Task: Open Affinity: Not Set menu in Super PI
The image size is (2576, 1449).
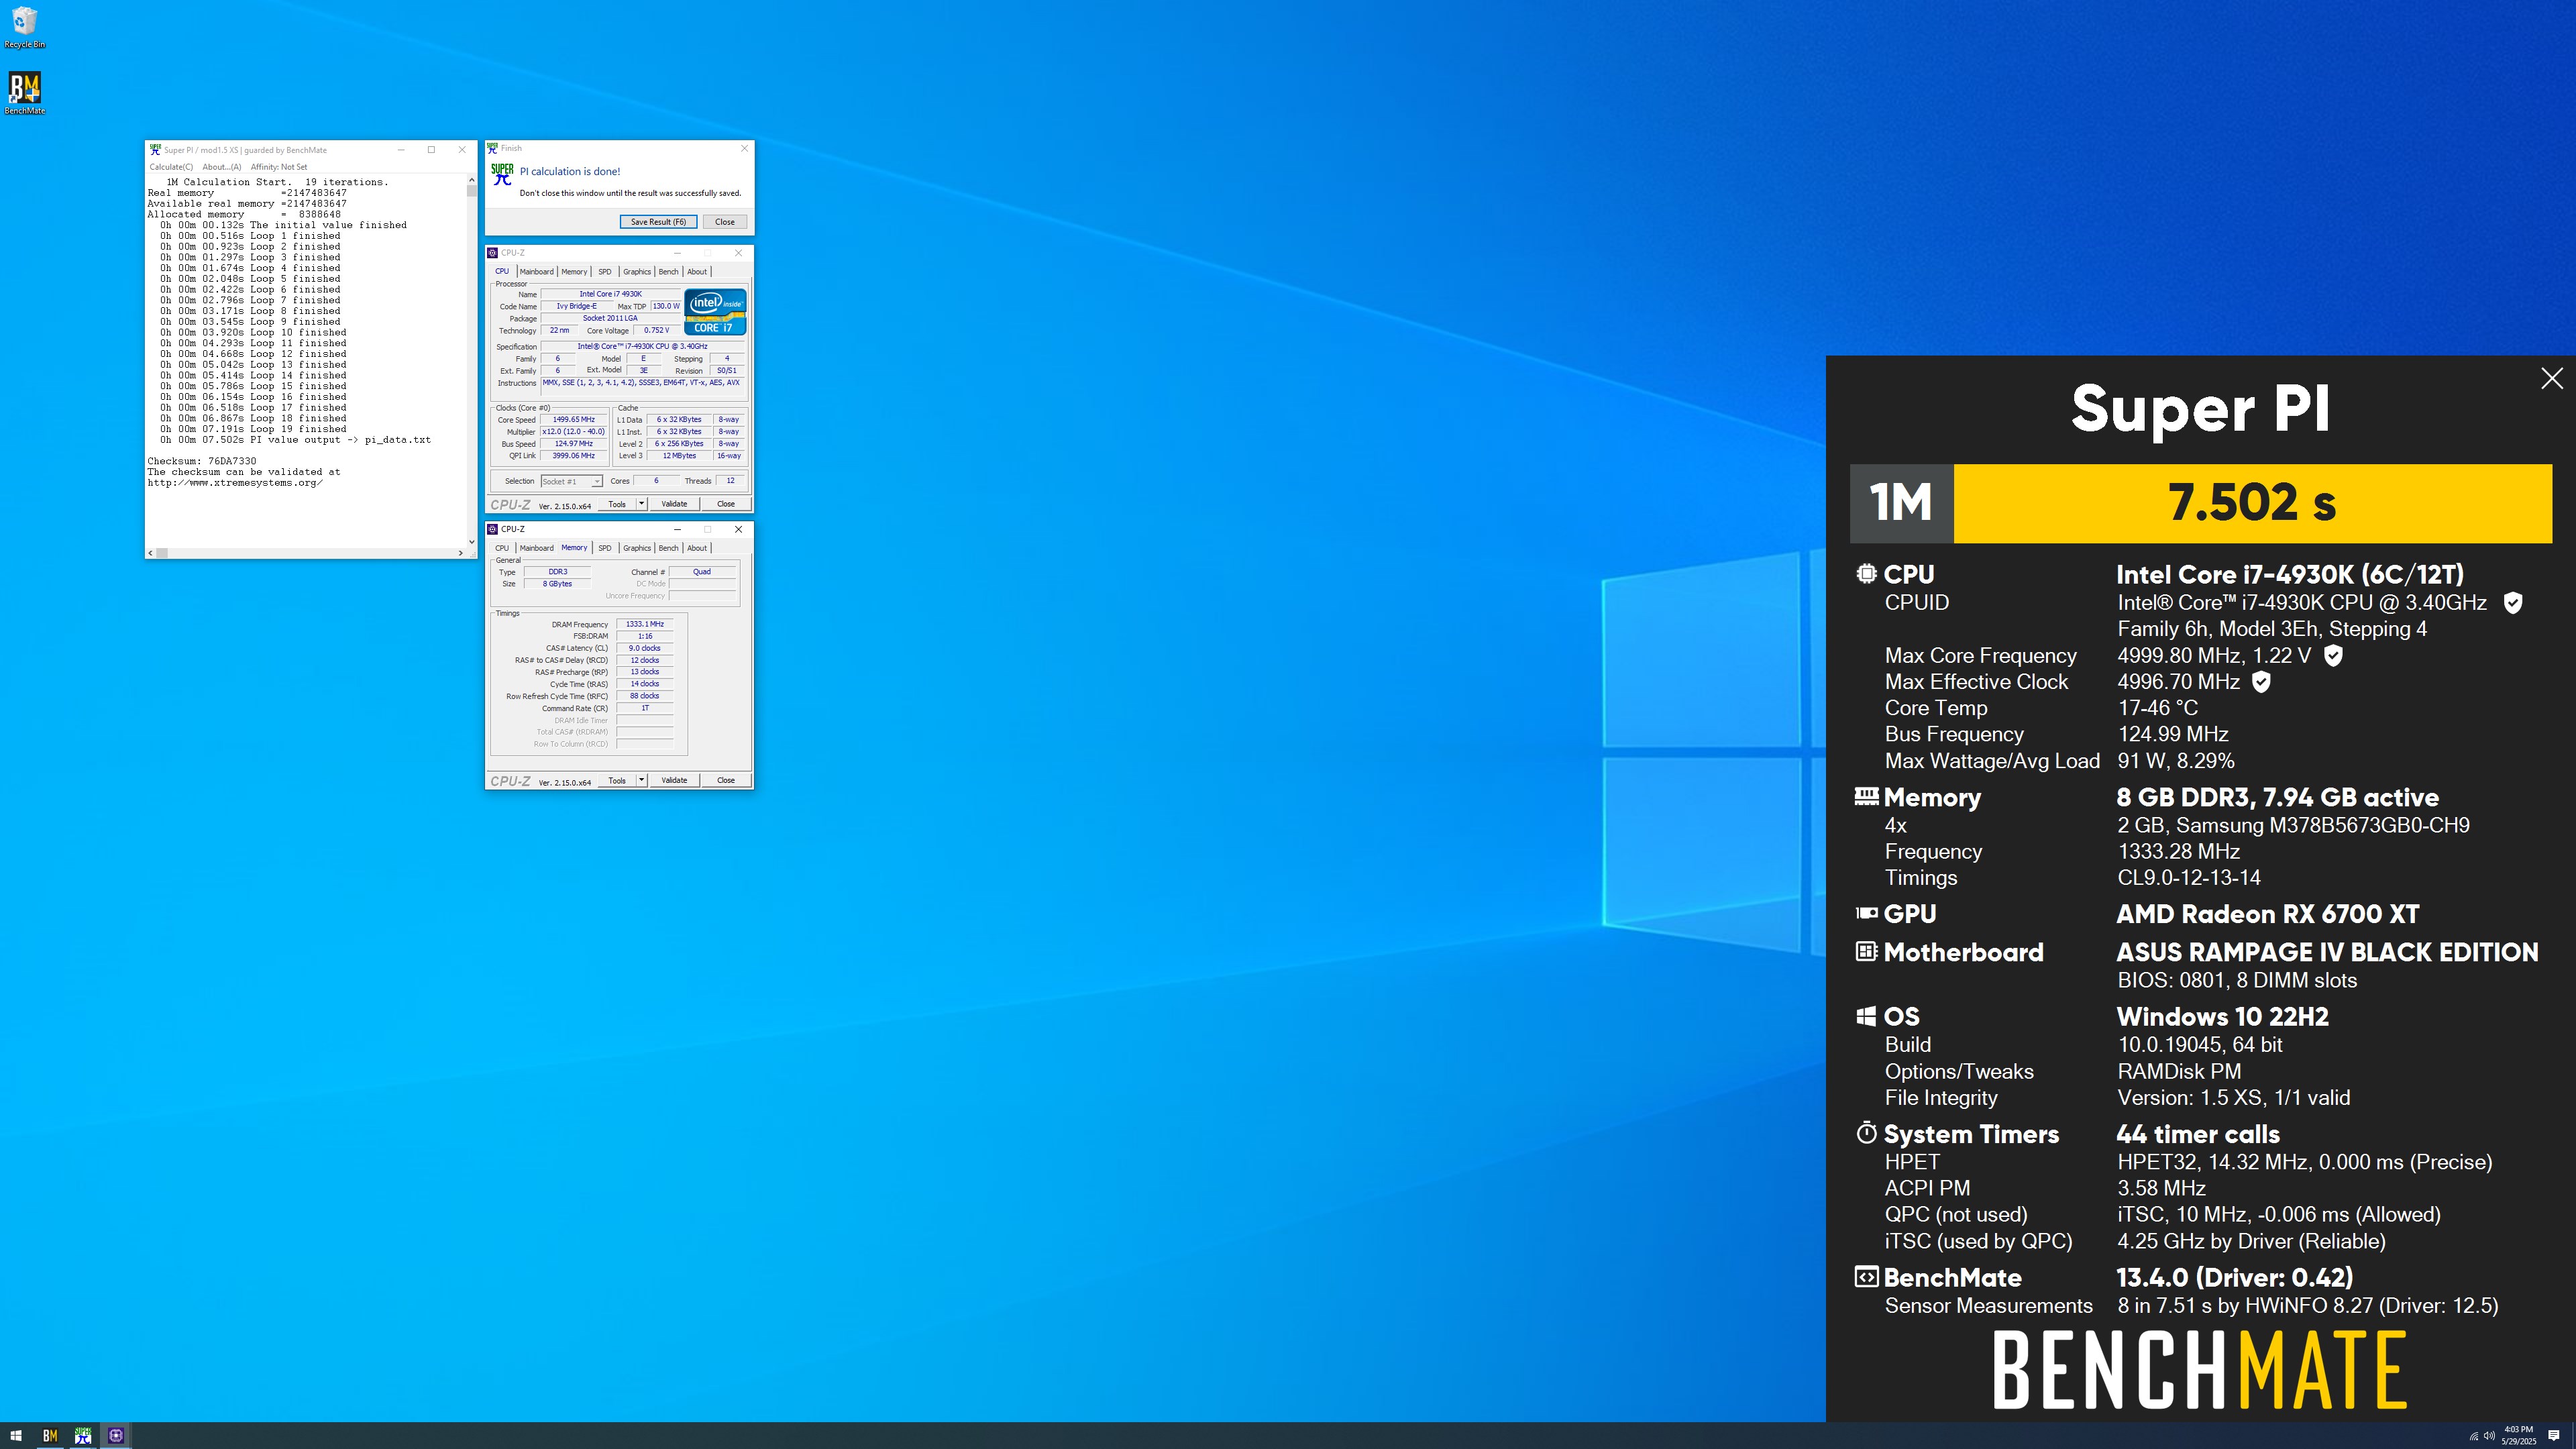Action: (x=279, y=167)
